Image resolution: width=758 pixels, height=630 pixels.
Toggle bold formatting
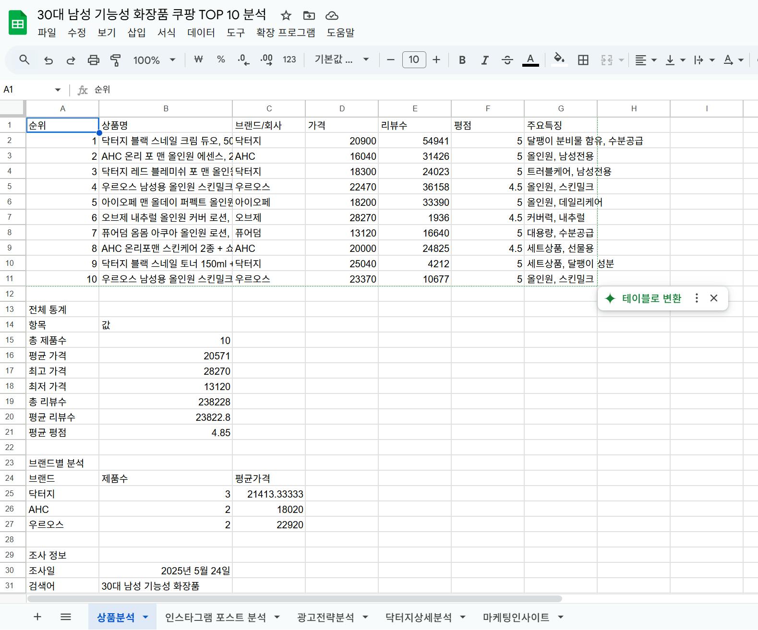coord(462,60)
